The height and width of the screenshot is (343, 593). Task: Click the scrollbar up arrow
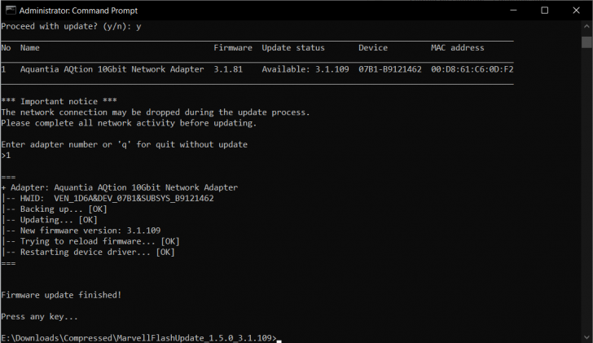pos(586,26)
